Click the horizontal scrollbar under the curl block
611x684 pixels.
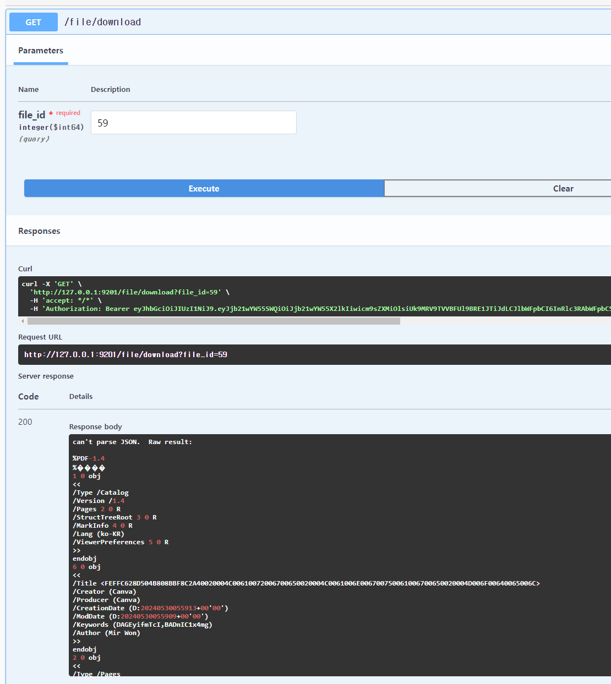209,321
